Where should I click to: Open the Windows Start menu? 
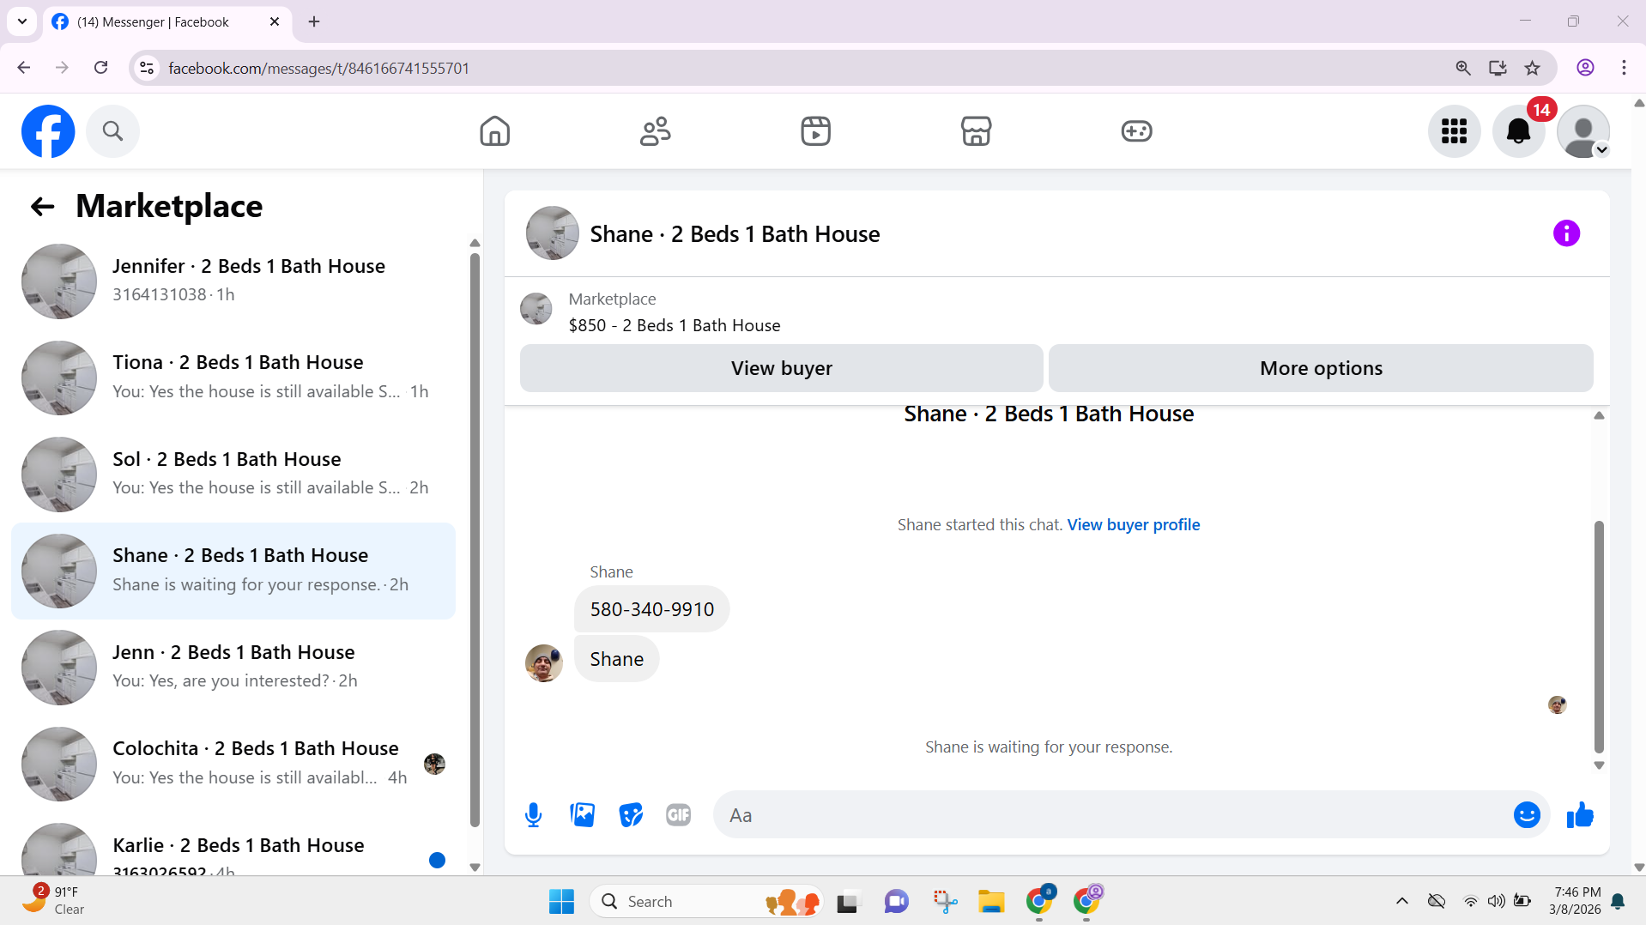(x=561, y=901)
